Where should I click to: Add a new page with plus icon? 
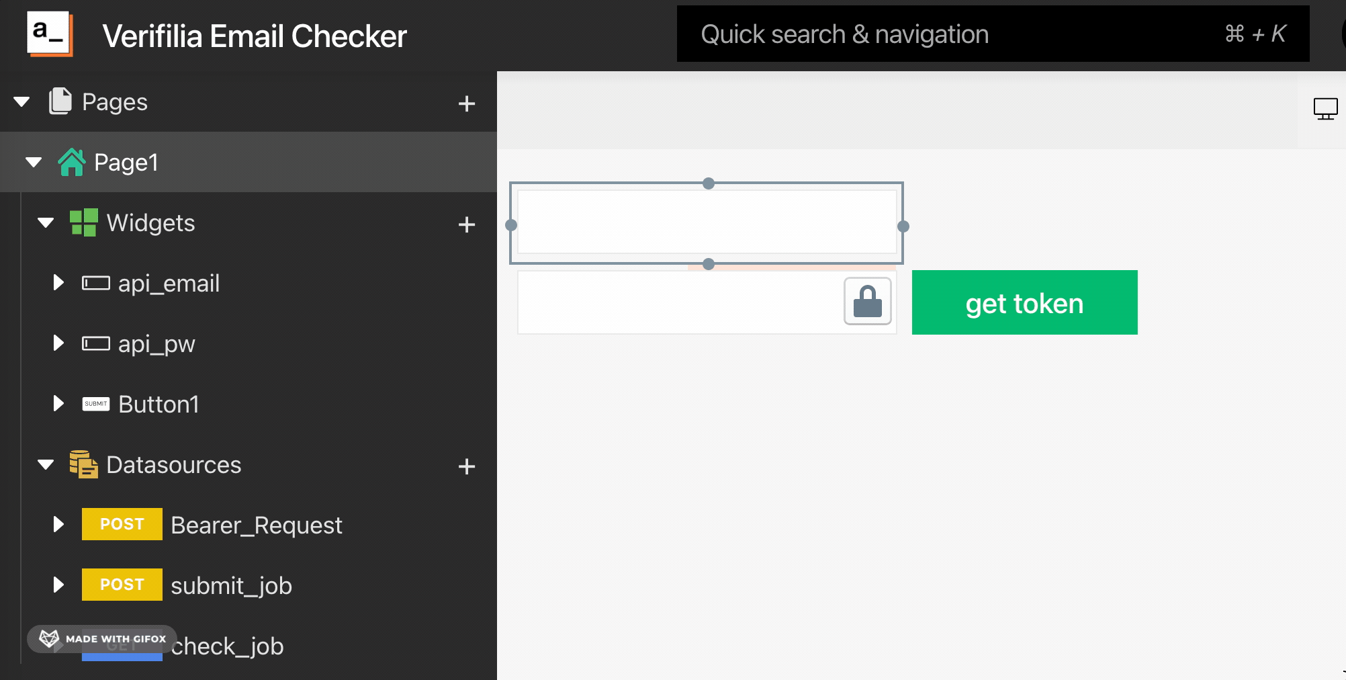(x=466, y=103)
